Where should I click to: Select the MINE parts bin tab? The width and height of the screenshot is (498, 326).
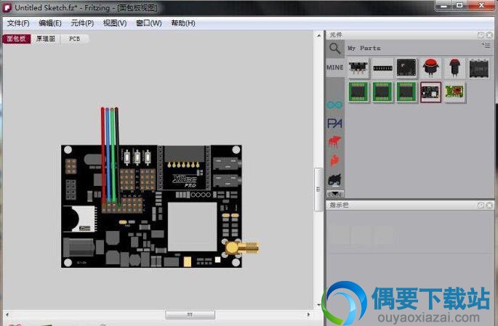tap(334, 68)
